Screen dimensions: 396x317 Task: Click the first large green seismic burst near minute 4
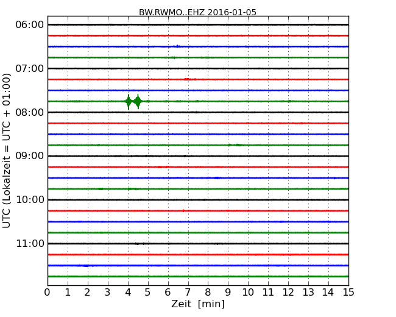point(129,102)
